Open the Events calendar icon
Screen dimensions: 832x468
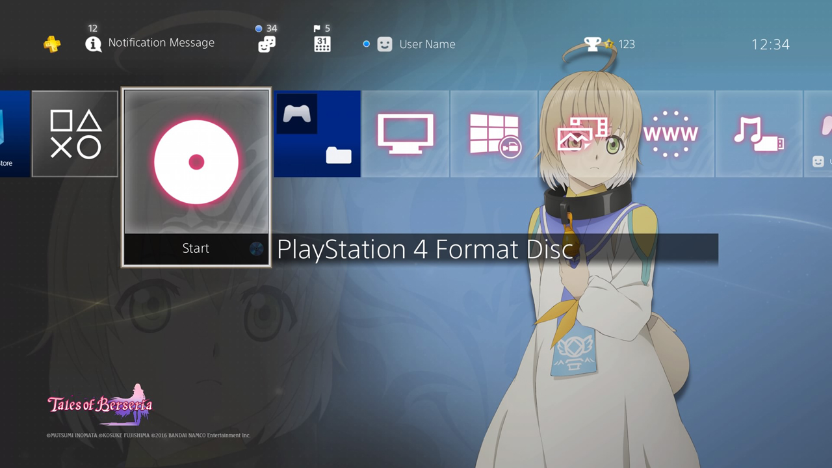322,44
